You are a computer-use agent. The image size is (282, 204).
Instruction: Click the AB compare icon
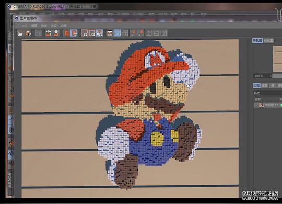coord(110,33)
